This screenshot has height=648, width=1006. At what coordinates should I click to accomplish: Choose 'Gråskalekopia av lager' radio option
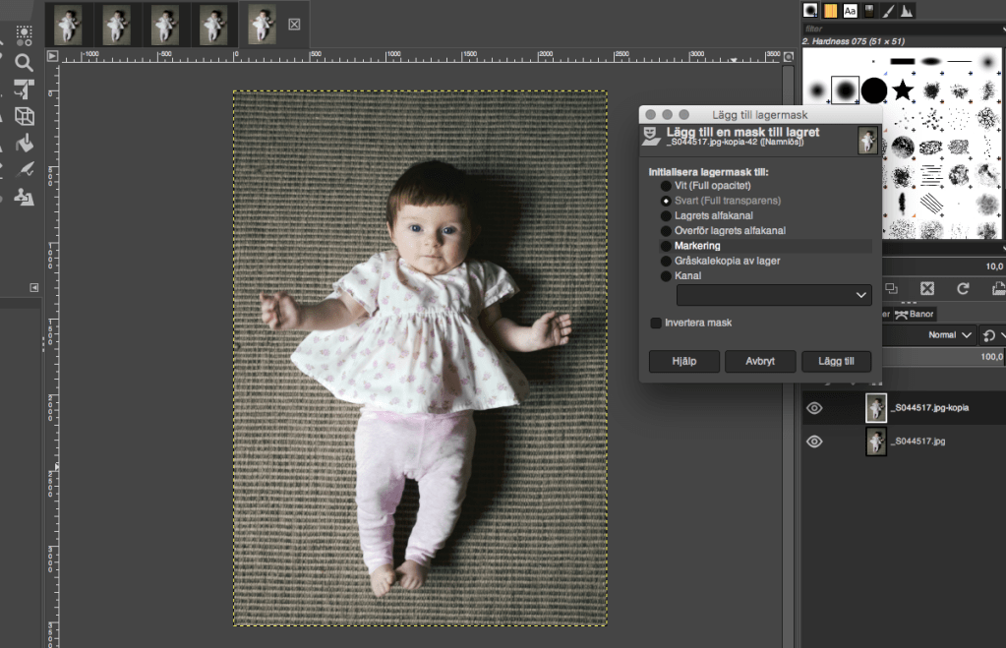pos(666,261)
